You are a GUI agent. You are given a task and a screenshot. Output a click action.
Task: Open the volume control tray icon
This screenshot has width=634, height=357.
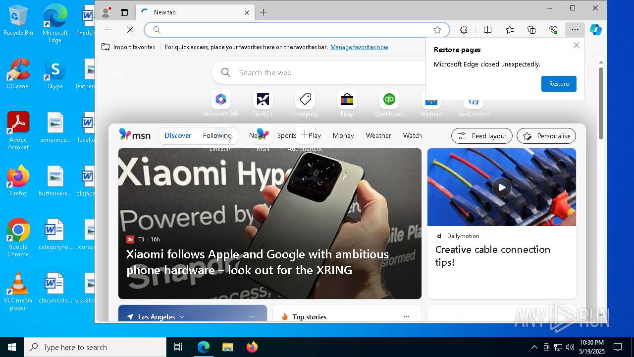coord(570,347)
